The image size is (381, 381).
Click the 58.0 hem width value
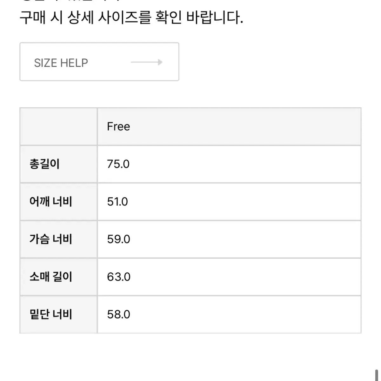click(x=118, y=314)
